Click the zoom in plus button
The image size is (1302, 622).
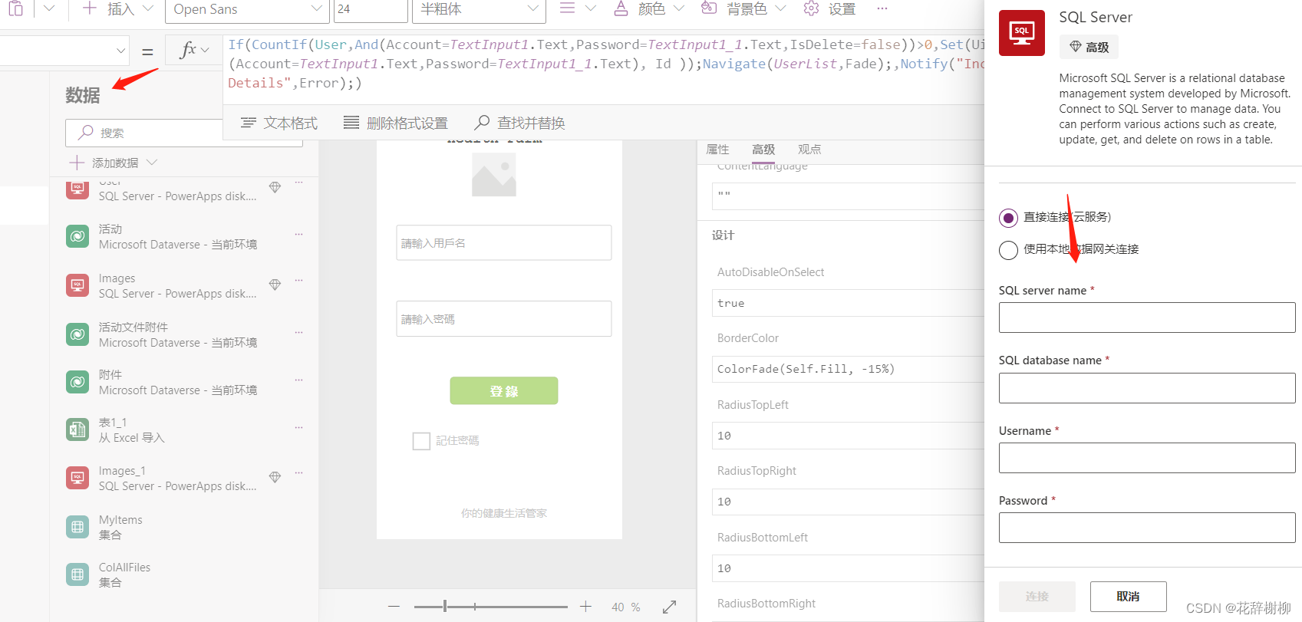pos(585,607)
